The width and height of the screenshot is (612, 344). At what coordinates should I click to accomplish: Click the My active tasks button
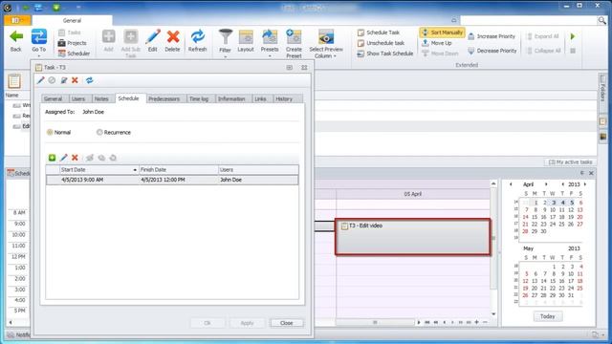click(x=570, y=161)
